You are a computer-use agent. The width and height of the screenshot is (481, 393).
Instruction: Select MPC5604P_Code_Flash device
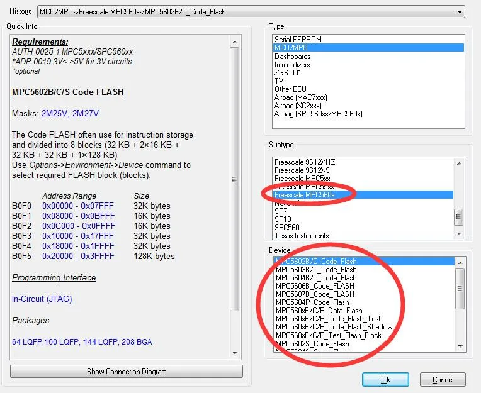364,302
